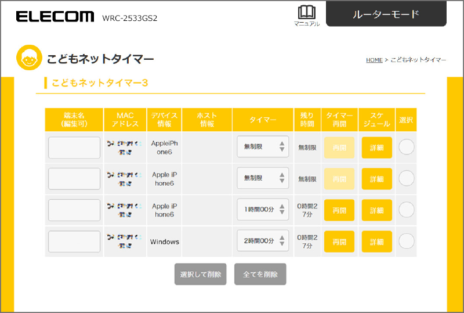Open 詳細 schedule for 1時間00分 row
Image resolution: width=464 pixels, height=313 pixels.
(x=376, y=210)
